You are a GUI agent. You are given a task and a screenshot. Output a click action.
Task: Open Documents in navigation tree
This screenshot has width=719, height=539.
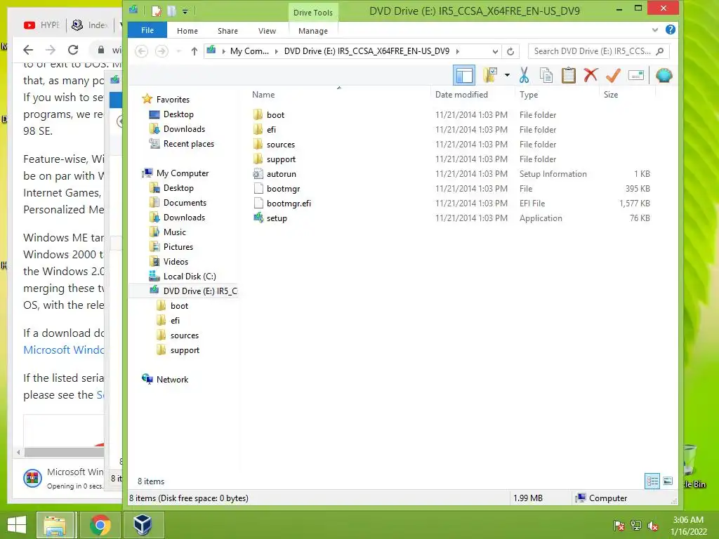pos(185,203)
